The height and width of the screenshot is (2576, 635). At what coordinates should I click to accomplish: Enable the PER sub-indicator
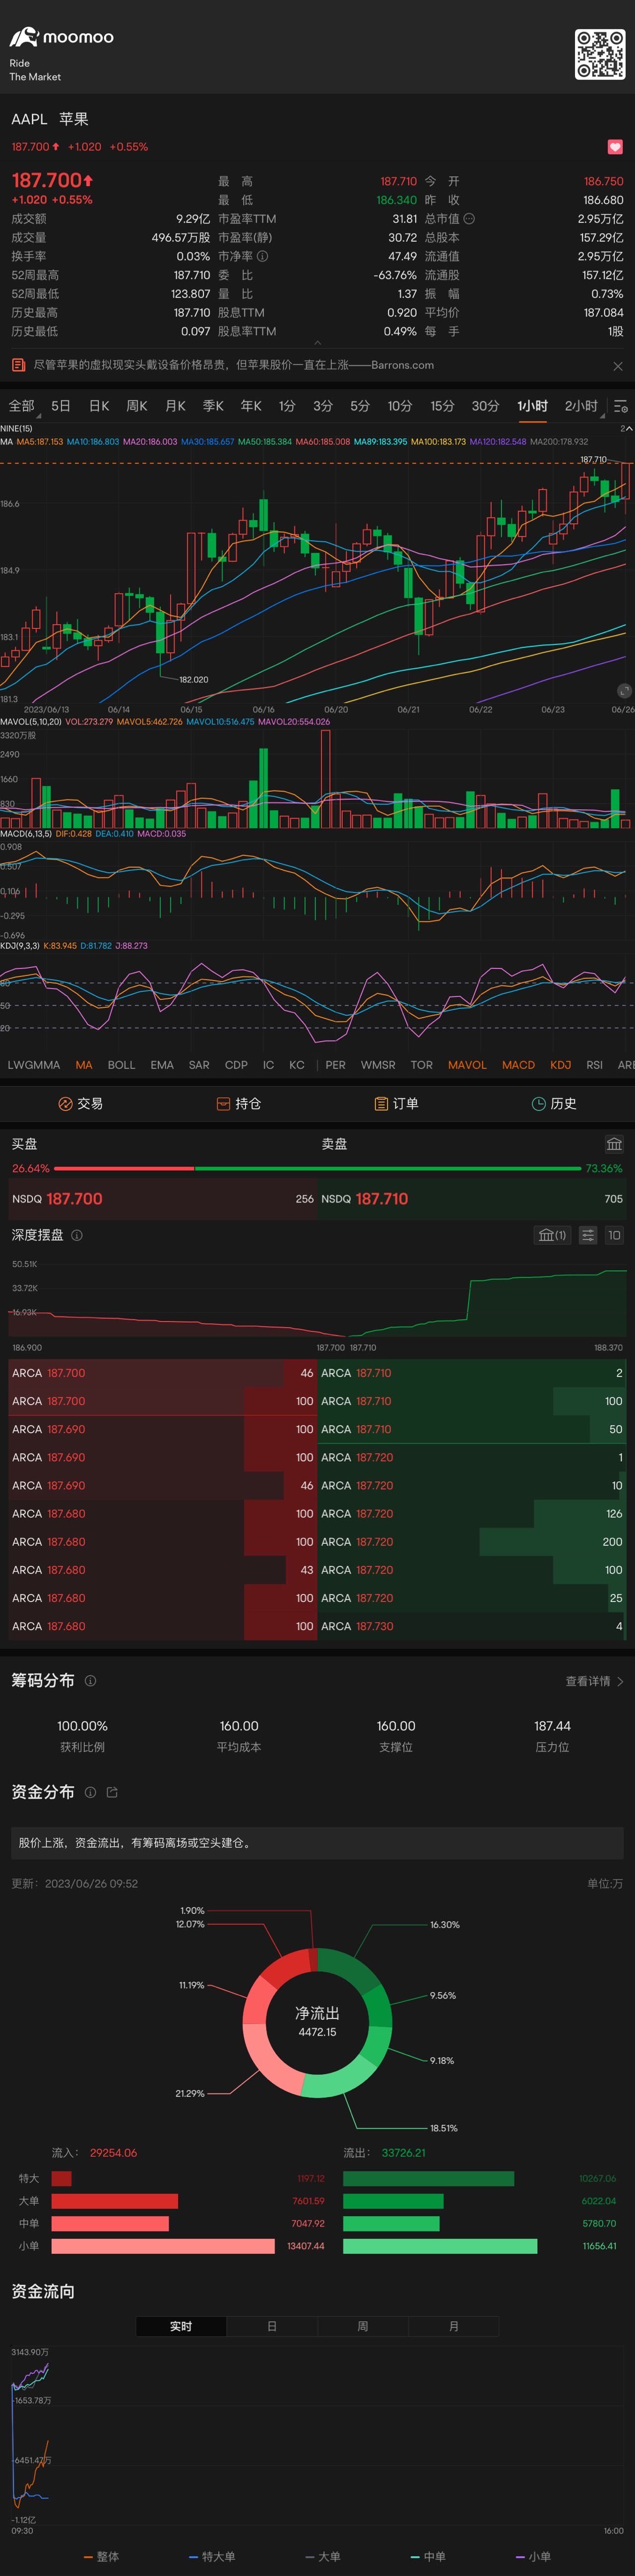coord(336,1065)
